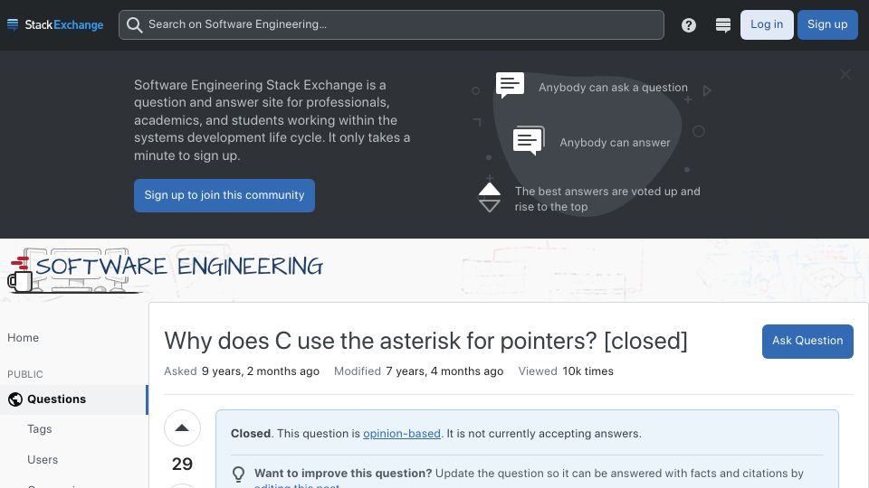Screen dimensions: 869x488
Task: Click the speech bubble icon beside Anybody can ask
Action: (510, 85)
